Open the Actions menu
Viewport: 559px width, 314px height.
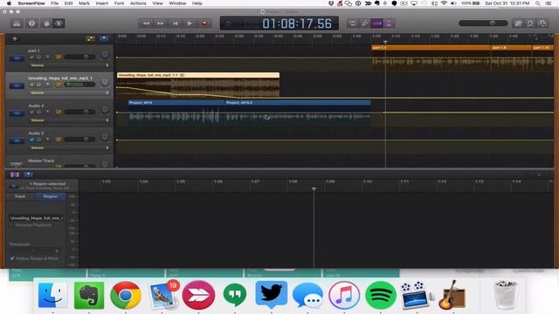coord(138,3)
